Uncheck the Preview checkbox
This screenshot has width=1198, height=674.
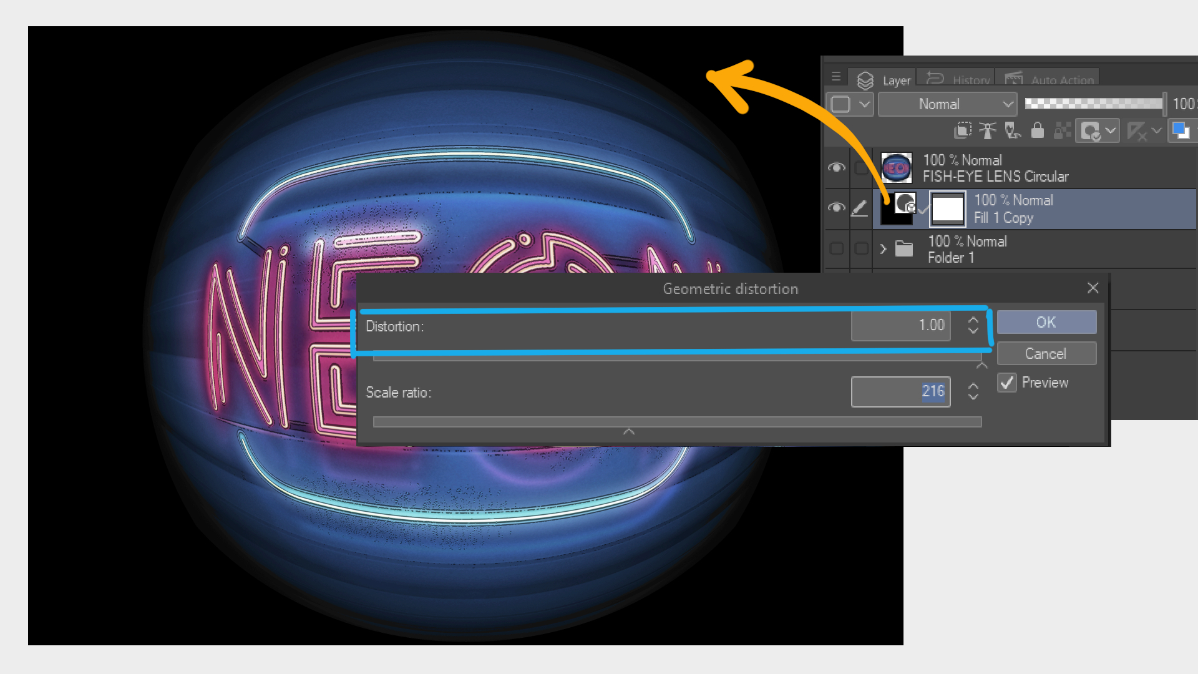[1006, 383]
